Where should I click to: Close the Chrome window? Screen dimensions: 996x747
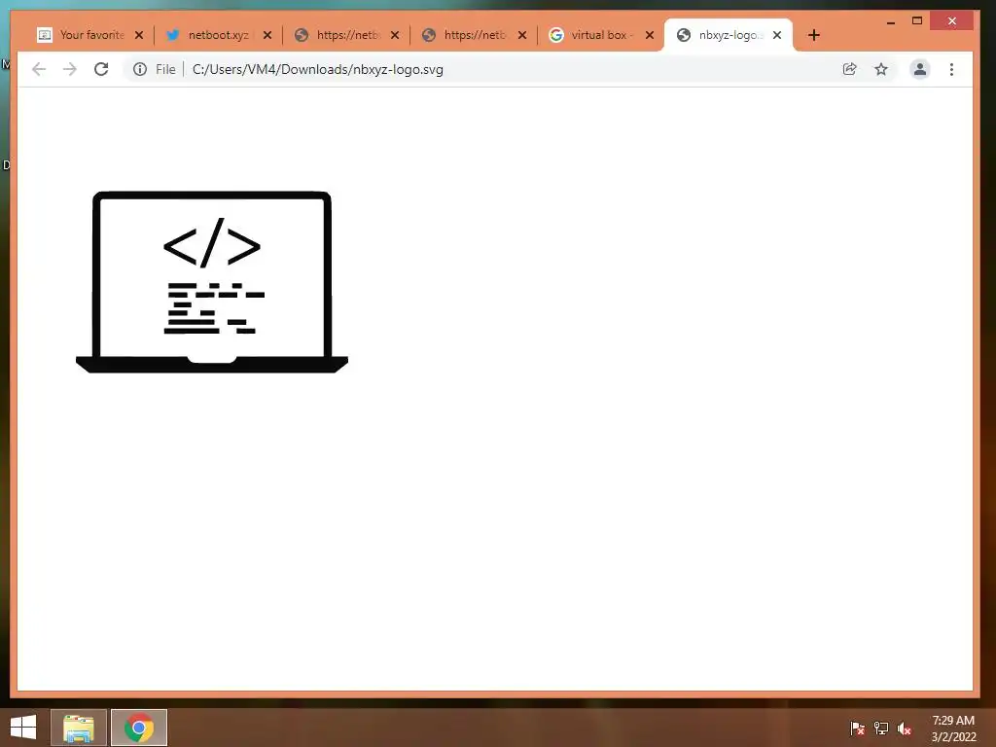[951, 21]
